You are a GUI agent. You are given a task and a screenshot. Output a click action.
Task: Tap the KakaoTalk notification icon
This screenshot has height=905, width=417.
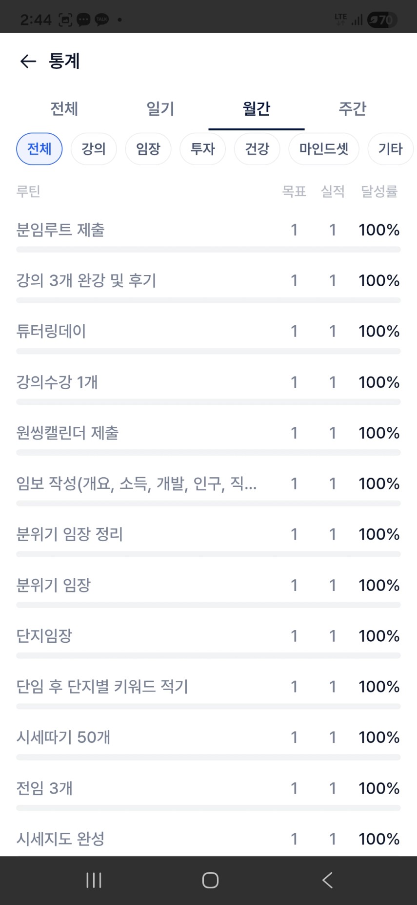pos(101,20)
